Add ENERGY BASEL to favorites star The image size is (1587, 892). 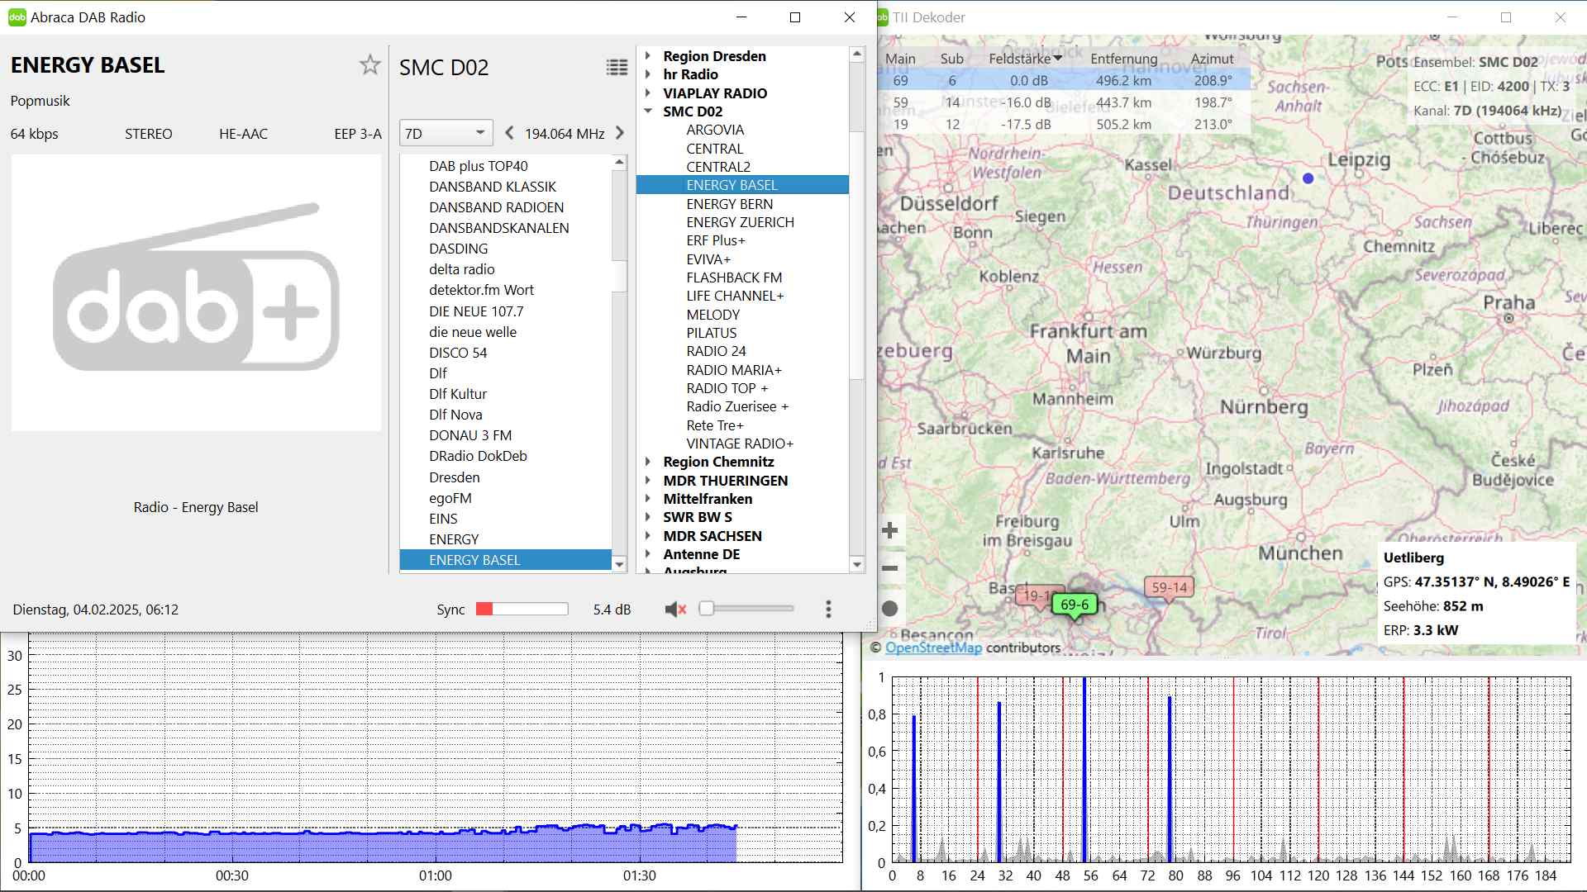369,65
